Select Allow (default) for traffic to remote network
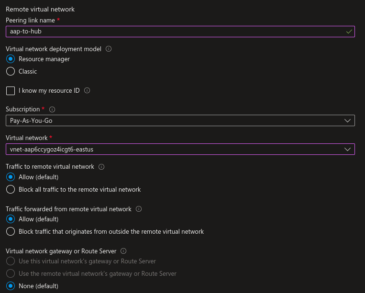This screenshot has height=293, width=365. (11, 177)
